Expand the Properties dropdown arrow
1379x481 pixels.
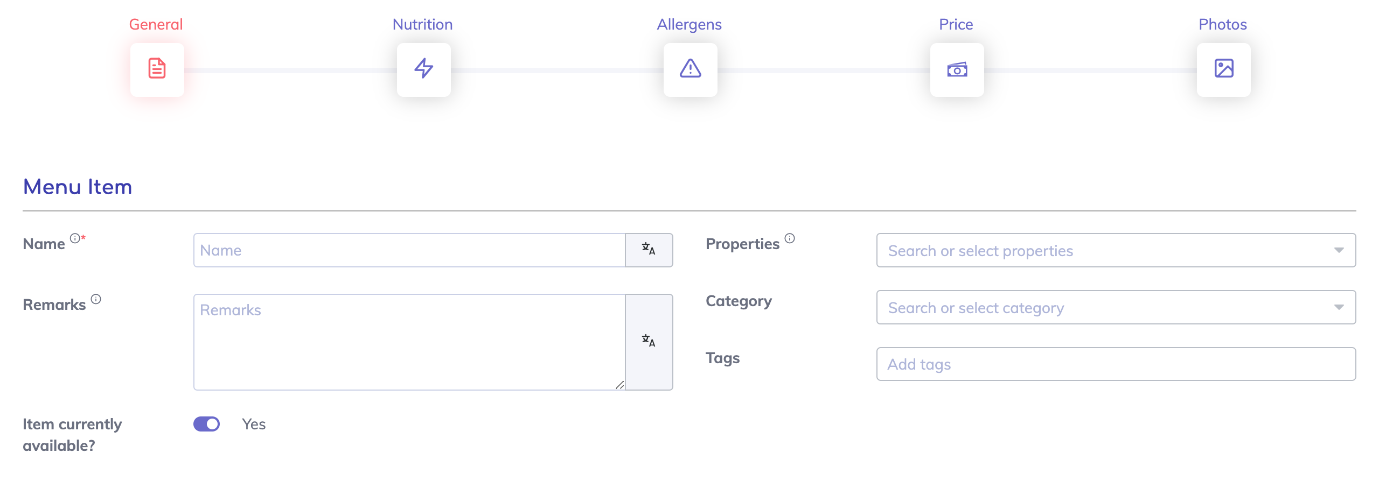[1339, 250]
